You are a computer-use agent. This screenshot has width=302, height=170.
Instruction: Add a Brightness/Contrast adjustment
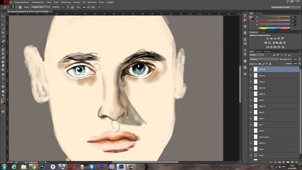[x=268, y=39]
